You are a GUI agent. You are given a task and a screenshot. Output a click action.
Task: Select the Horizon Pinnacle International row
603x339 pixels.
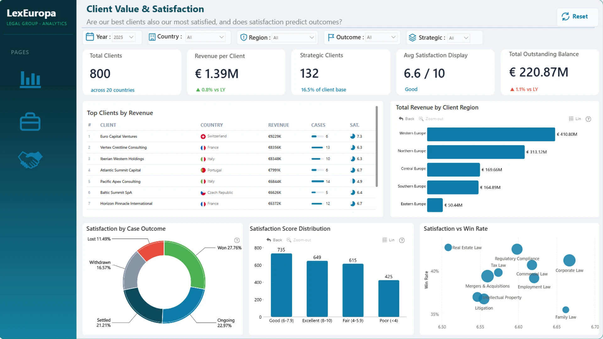pos(231,204)
